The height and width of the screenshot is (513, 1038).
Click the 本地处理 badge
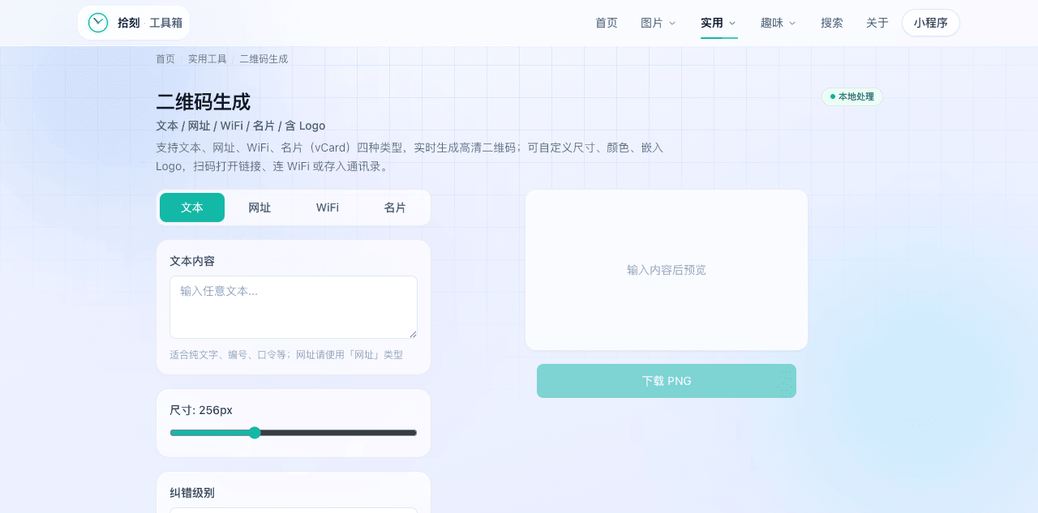tap(852, 96)
